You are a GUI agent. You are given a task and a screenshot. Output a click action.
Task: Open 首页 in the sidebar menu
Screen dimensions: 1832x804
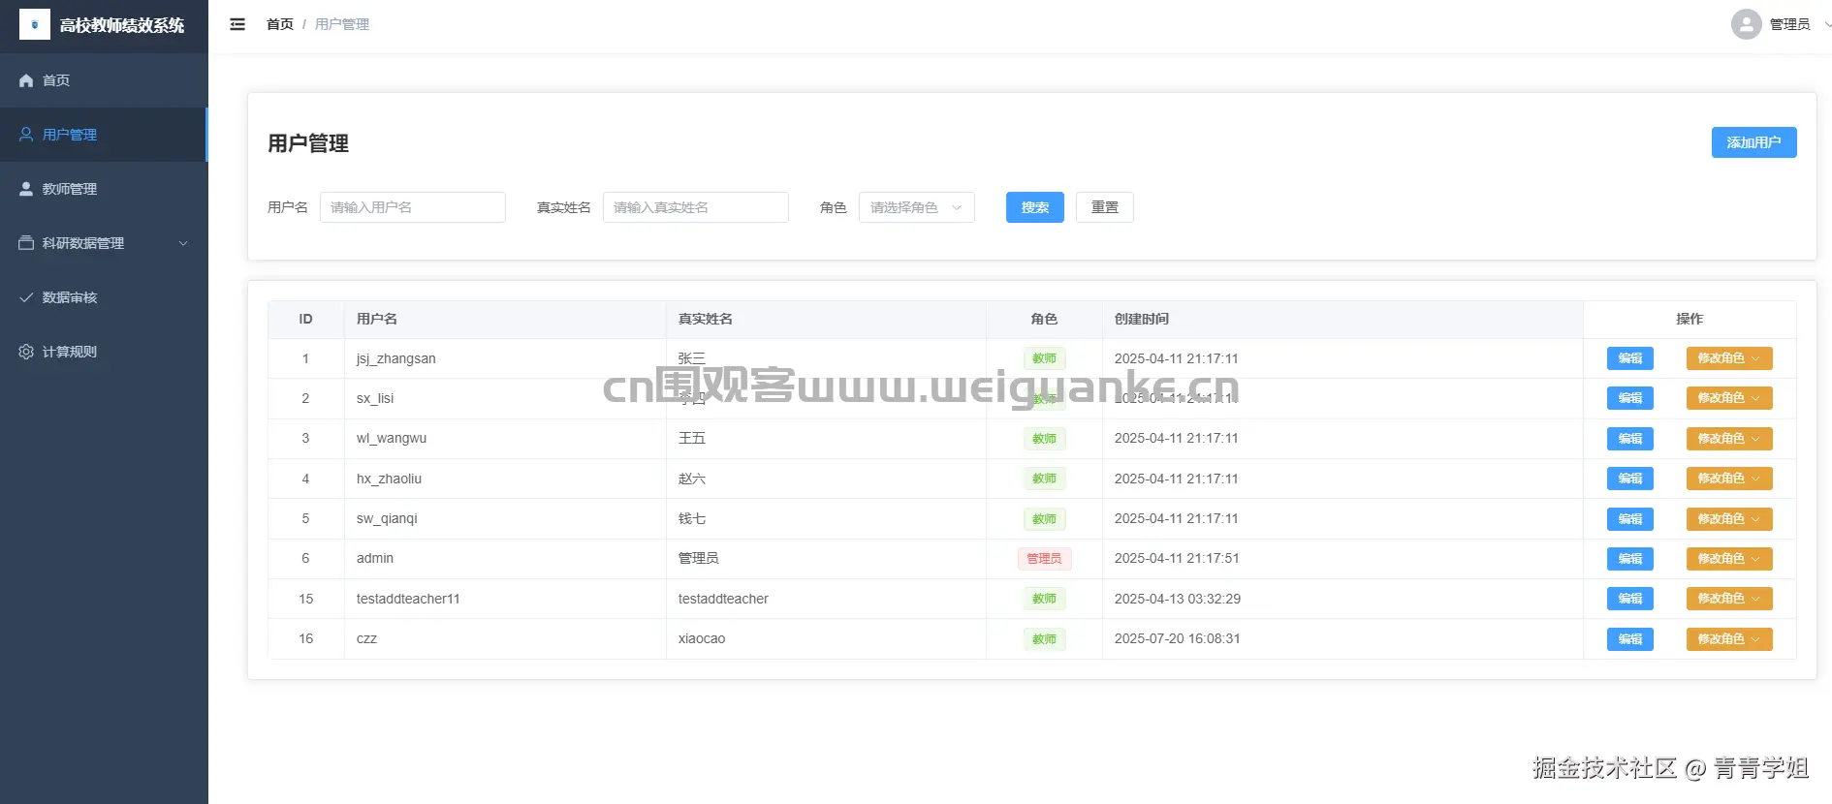[104, 80]
